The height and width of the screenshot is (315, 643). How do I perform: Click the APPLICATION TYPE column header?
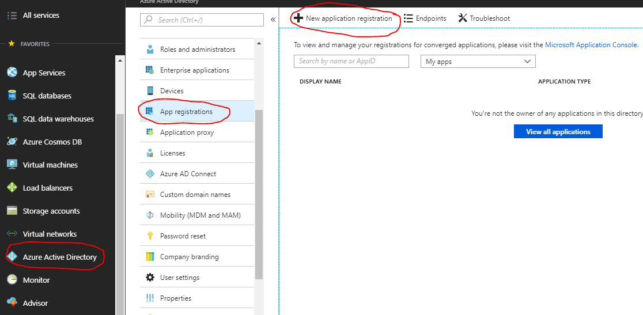pos(564,82)
